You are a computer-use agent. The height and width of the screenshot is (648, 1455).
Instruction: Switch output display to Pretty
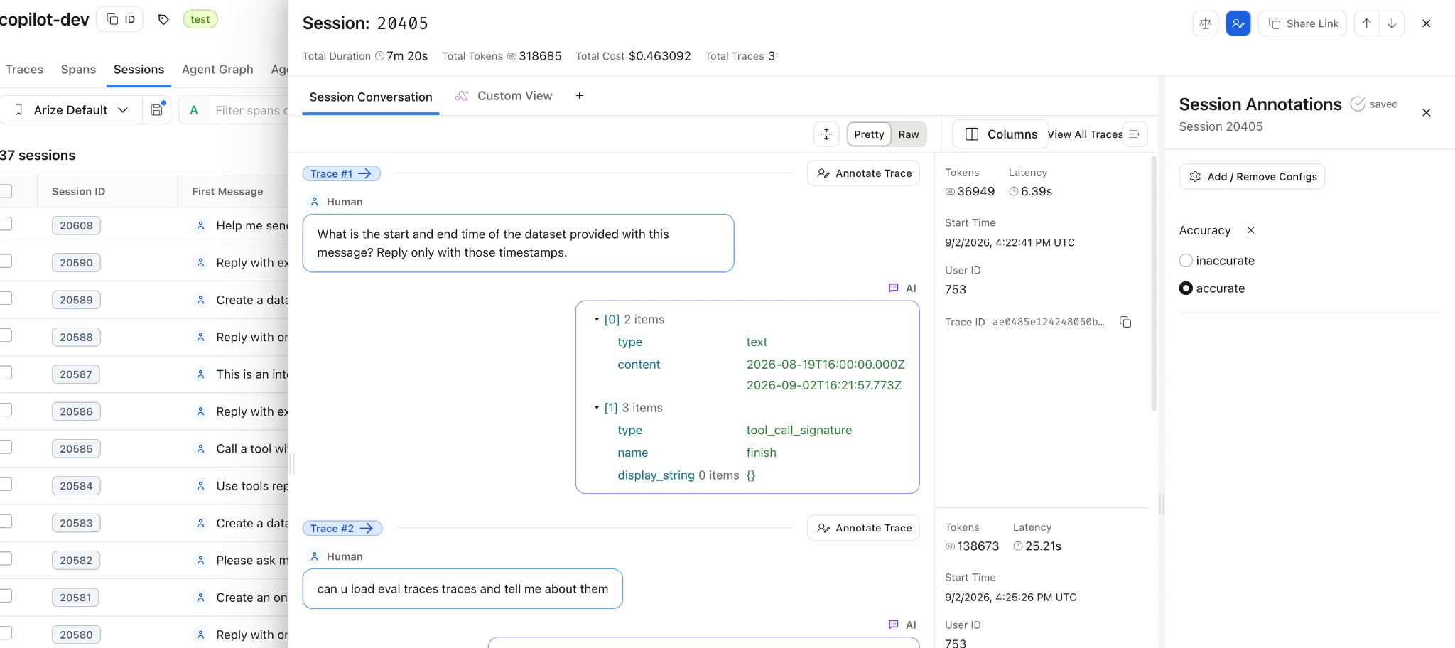coord(869,134)
